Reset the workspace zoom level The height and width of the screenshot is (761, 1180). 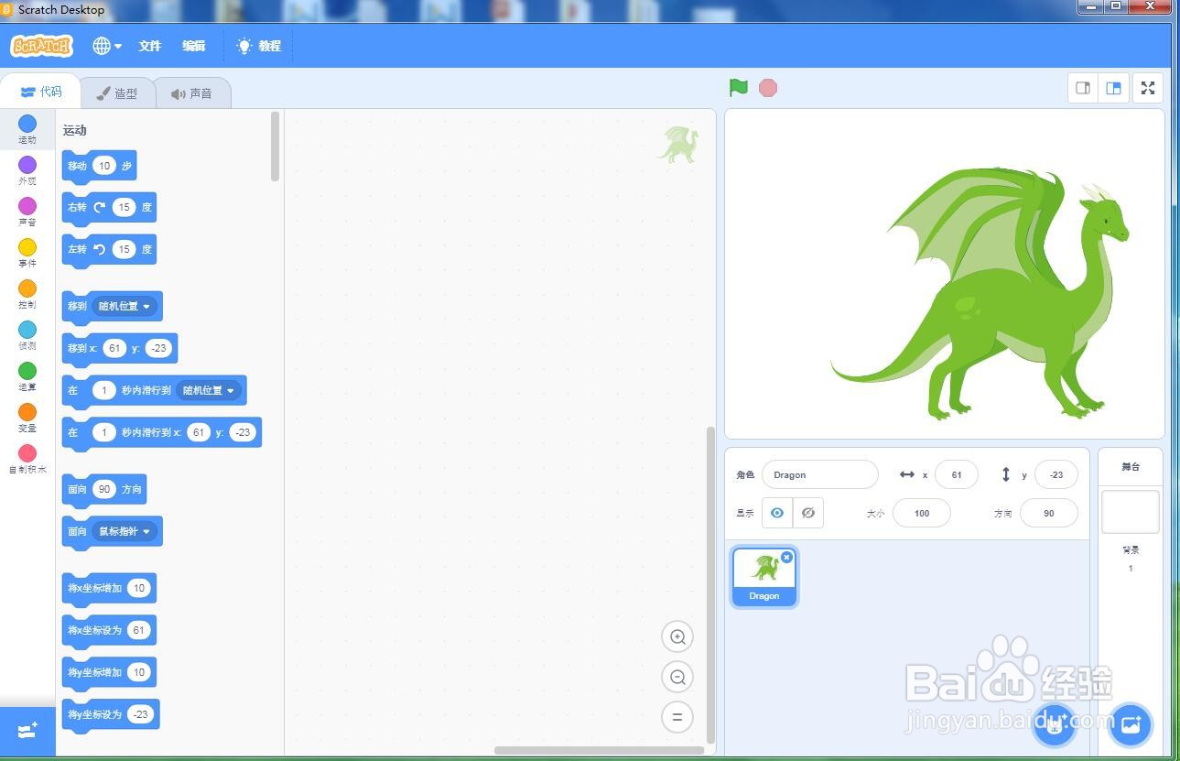[x=677, y=717]
